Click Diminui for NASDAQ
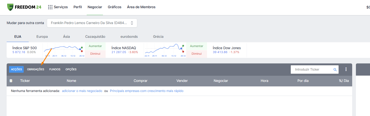 [x=197, y=54]
